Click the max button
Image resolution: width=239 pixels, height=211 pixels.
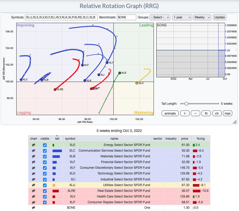227,113
